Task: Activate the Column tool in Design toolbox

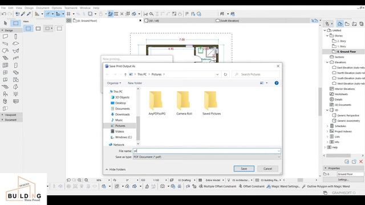Action: [x=15, y=36]
